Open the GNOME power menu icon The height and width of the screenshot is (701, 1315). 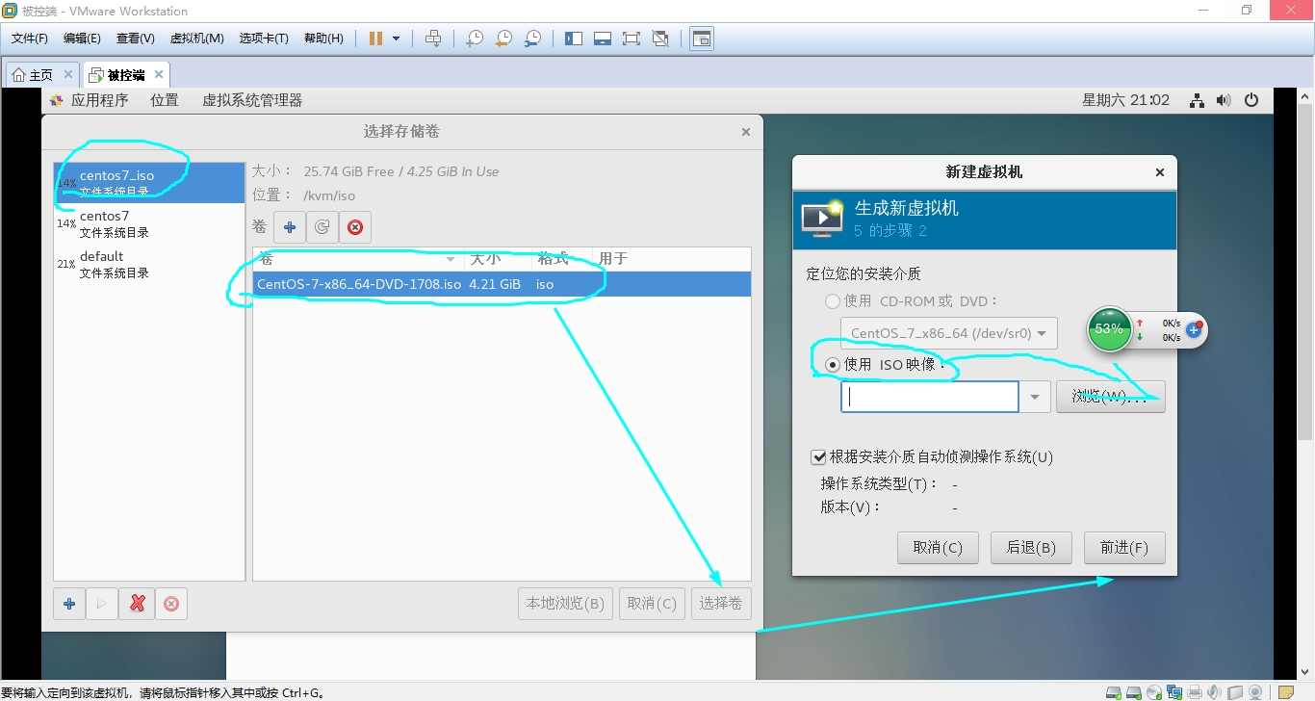pos(1251,100)
